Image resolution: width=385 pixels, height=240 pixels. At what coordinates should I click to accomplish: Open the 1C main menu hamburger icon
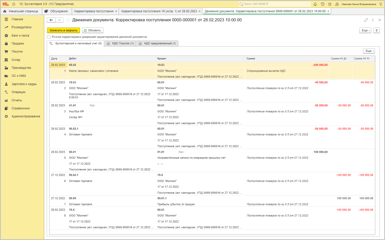(14, 4)
